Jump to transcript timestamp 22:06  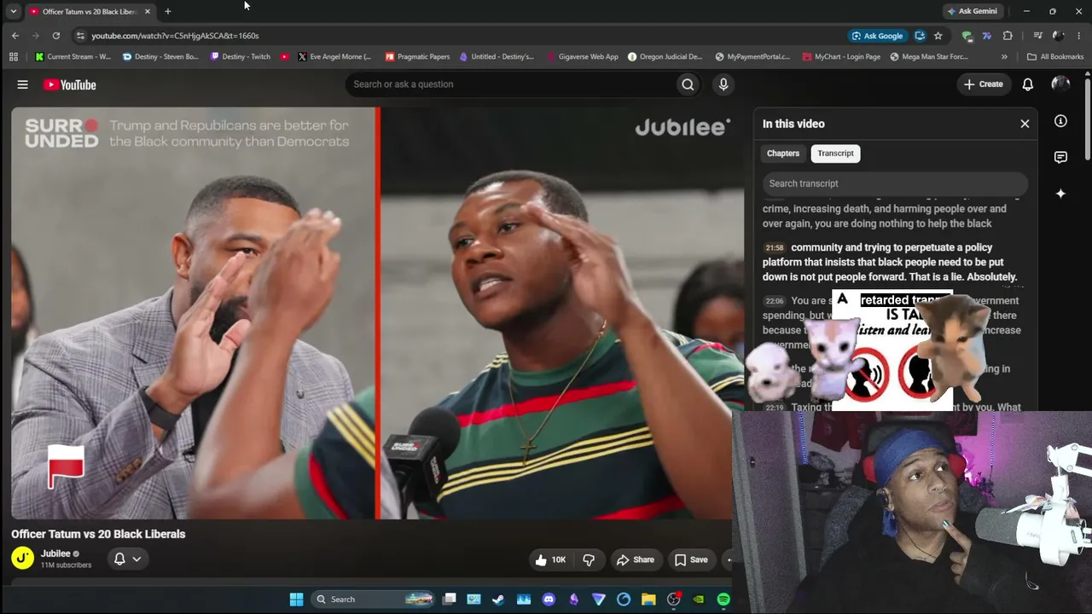point(774,301)
